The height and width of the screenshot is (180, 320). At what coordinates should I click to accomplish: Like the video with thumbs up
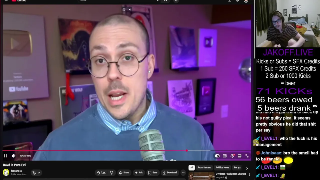pos(101,172)
